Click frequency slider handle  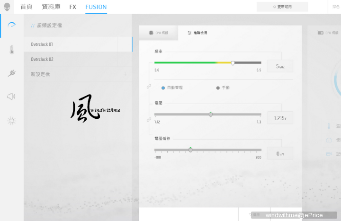(x=233, y=63)
